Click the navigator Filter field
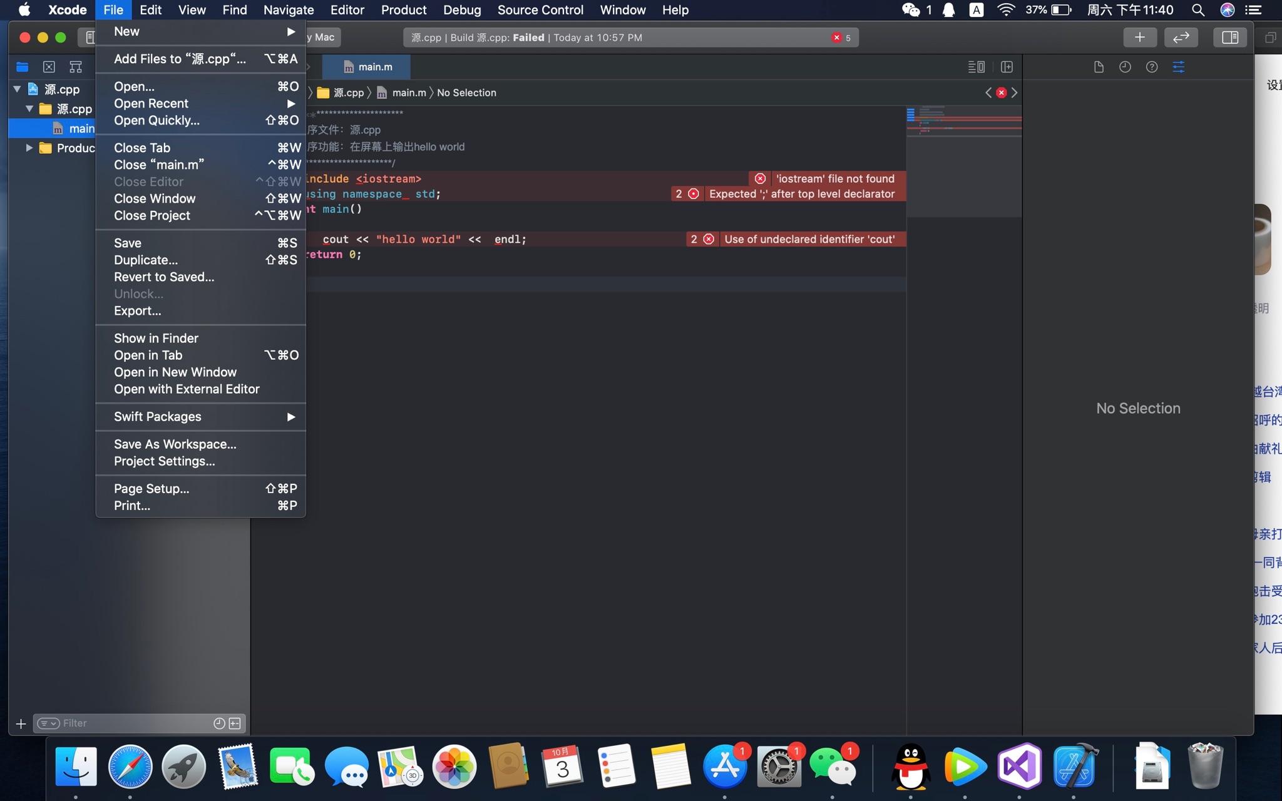 coord(135,723)
